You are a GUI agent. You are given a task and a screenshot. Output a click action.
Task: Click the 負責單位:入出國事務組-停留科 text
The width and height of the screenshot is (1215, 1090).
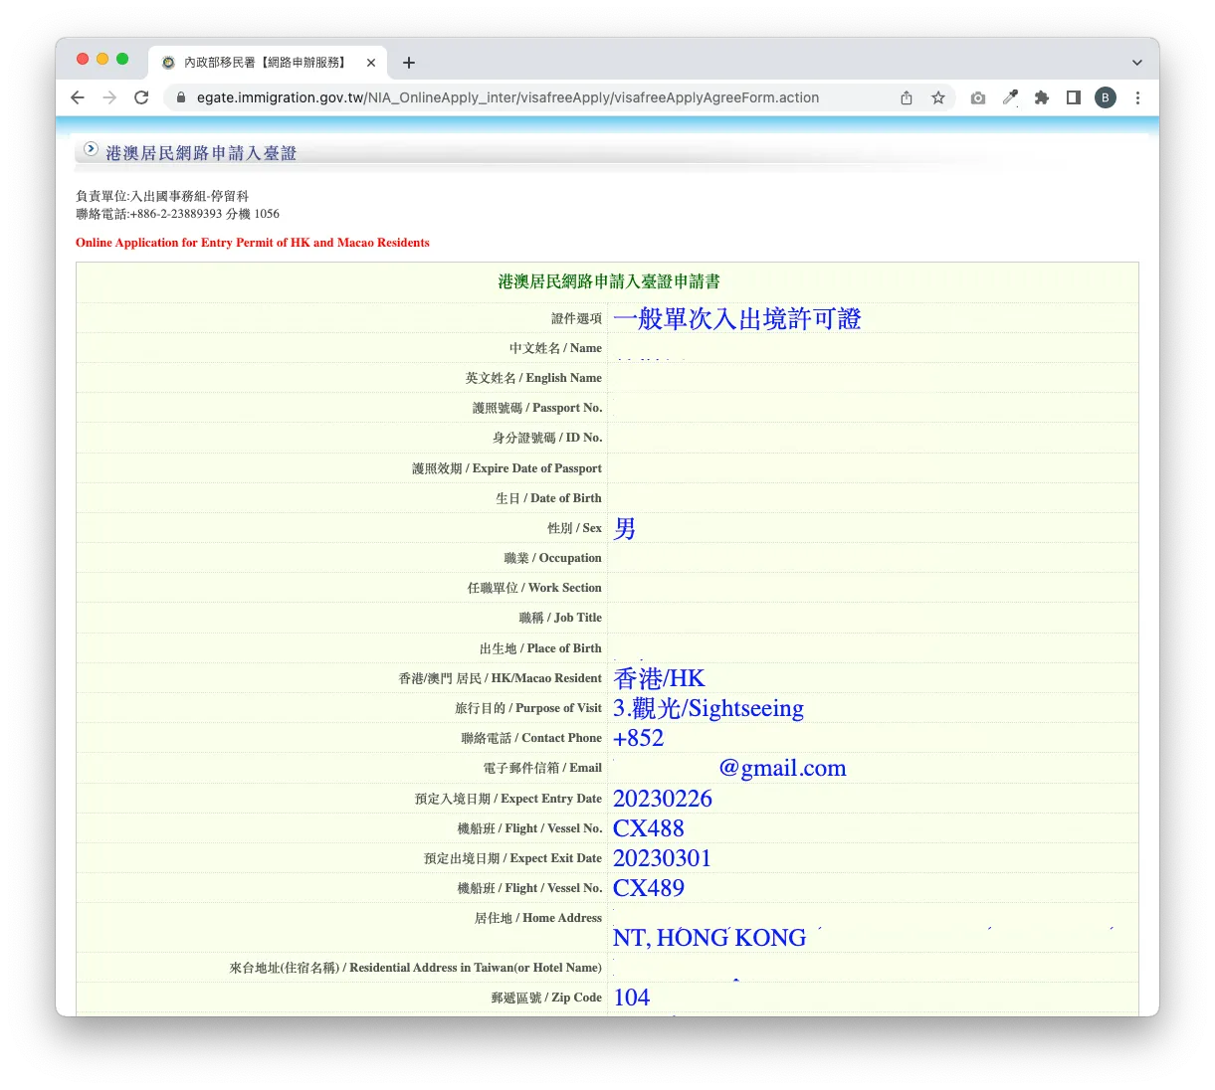pos(162,196)
